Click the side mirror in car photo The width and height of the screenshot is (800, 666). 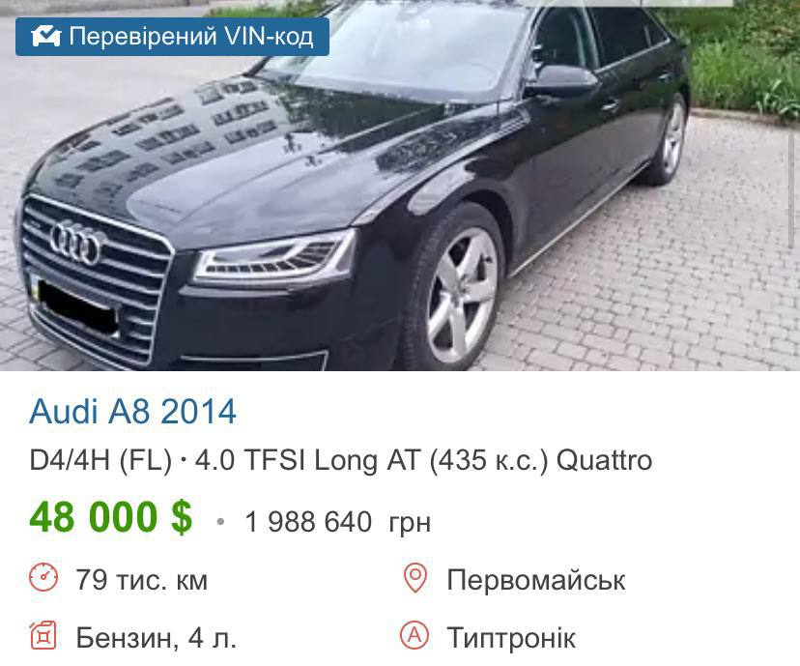point(561,82)
